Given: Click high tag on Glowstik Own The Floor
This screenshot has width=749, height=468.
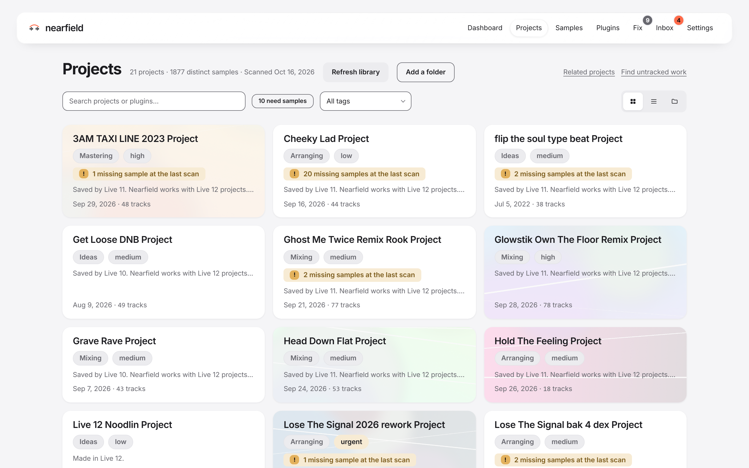Looking at the screenshot, I should (x=548, y=257).
